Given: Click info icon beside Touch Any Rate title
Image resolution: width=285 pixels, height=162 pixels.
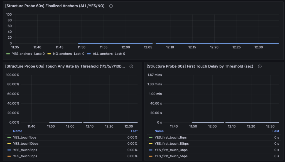Looking at the screenshot, I should [131, 66].
